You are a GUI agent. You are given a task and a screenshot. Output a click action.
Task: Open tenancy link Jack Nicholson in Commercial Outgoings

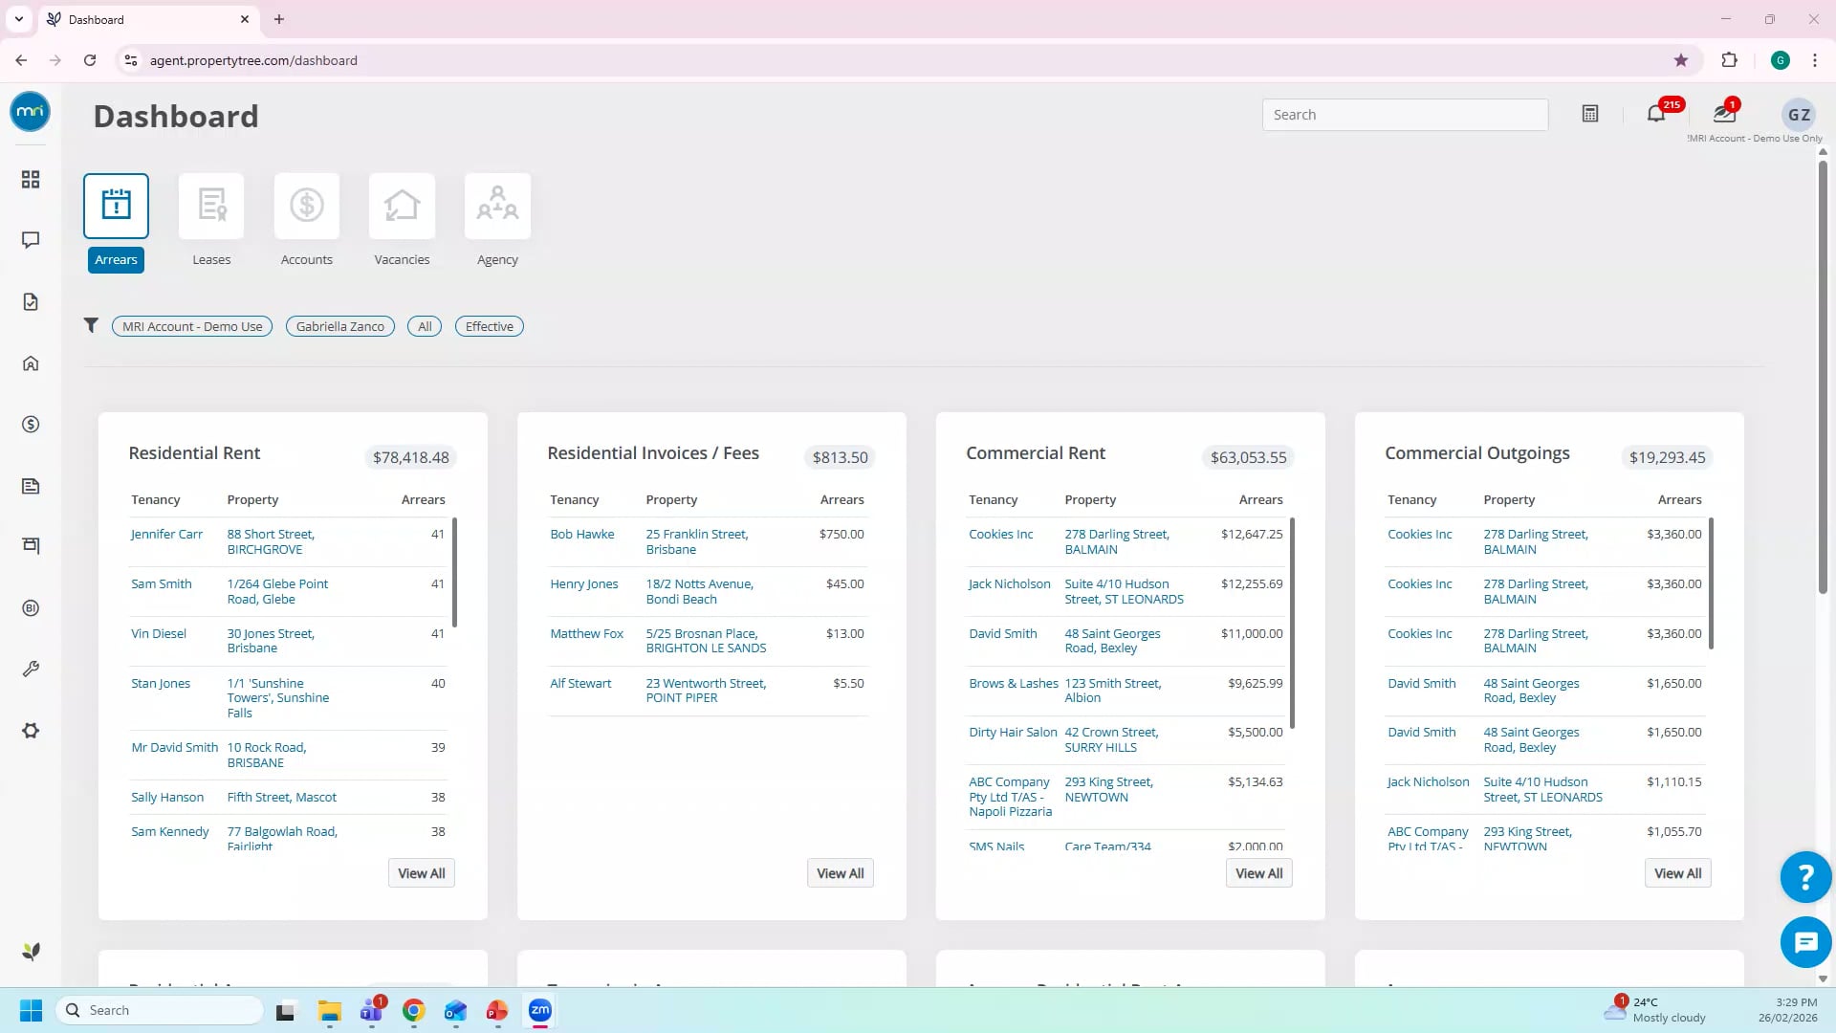(x=1428, y=781)
